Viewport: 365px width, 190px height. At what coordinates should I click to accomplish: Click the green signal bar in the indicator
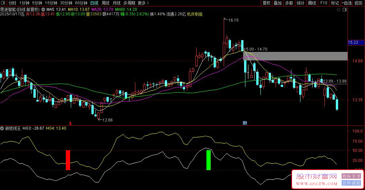pyautogui.click(x=208, y=160)
